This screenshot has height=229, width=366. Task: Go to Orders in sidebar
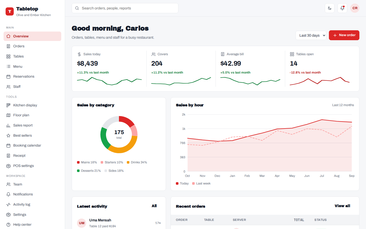pyautogui.click(x=19, y=46)
